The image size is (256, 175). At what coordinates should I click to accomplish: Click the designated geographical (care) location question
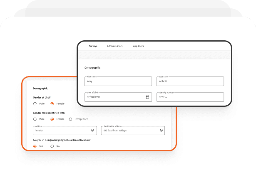click(x=62, y=140)
